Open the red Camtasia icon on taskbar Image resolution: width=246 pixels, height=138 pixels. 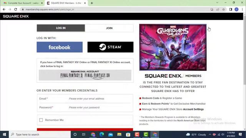[137, 135]
